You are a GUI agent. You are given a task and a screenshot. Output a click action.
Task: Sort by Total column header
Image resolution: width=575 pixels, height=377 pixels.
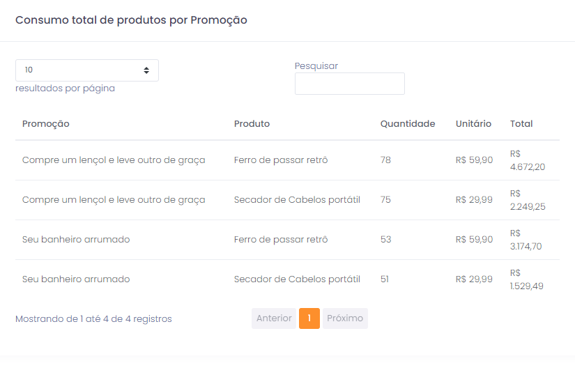pyautogui.click(x=521, y=123)
